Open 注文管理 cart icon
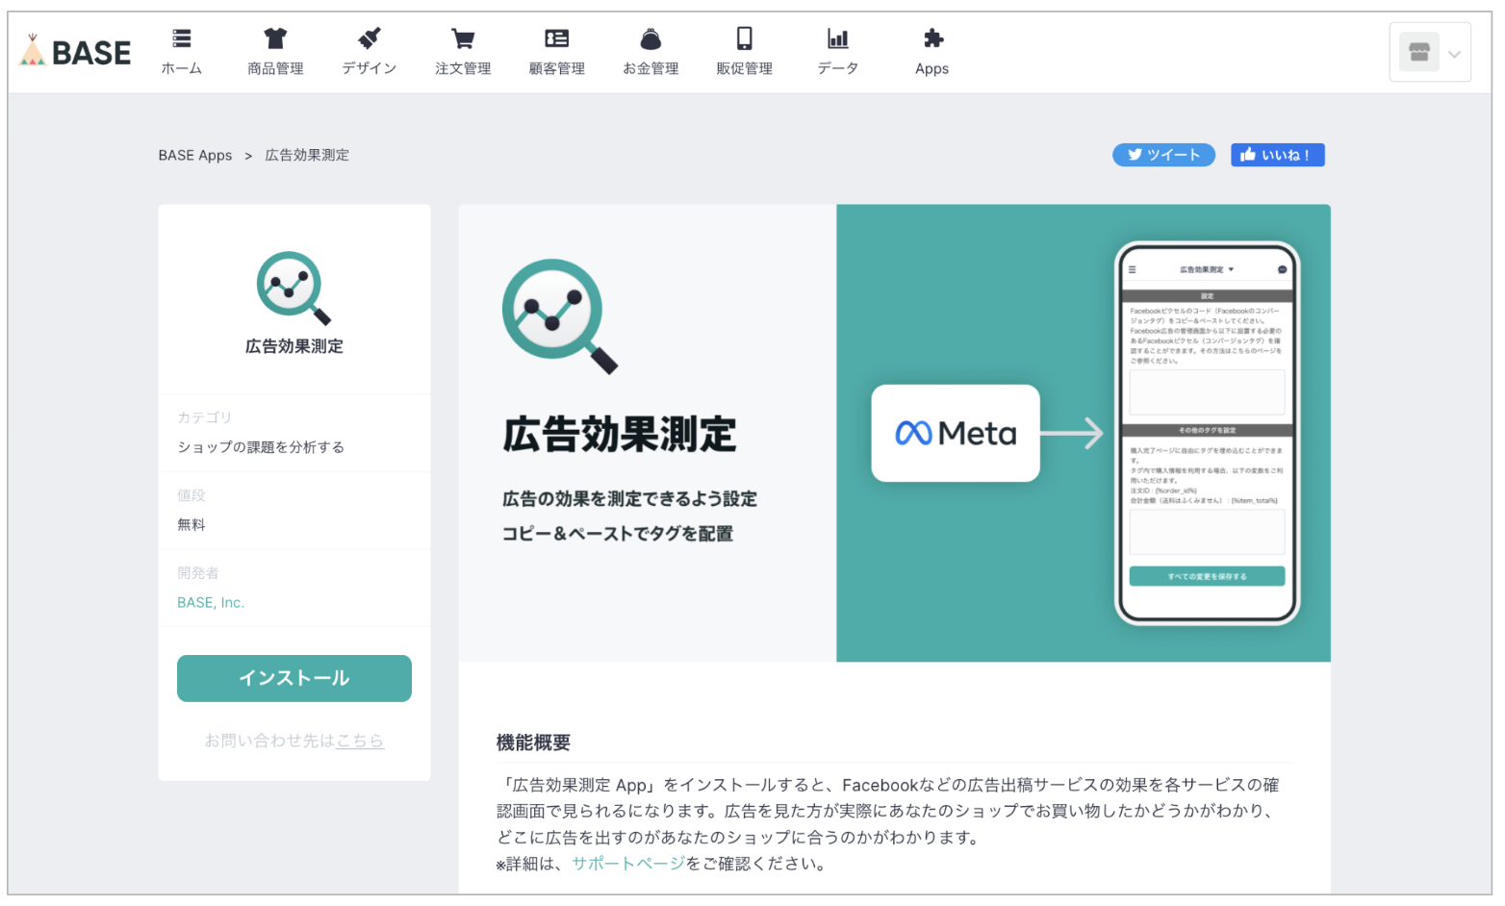The image size is (1505, 906). point(463,38)
